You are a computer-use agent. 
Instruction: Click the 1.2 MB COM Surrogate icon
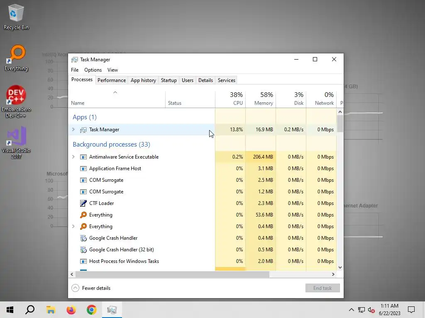(x=83, y=192)
